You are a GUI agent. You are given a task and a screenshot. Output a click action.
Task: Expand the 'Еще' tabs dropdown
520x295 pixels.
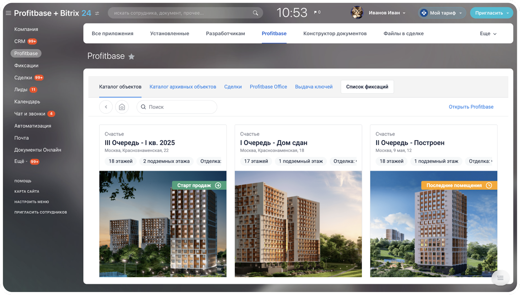(488, 34)
